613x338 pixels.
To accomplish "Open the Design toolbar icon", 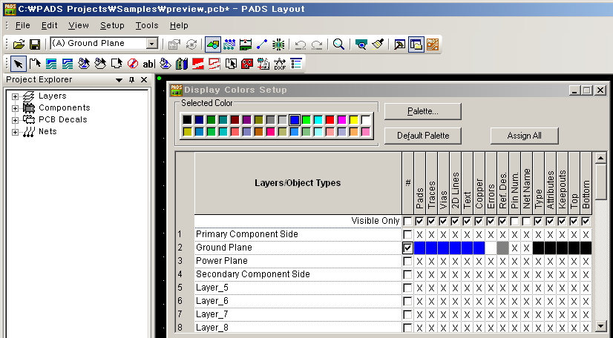I will coord(229,44).
